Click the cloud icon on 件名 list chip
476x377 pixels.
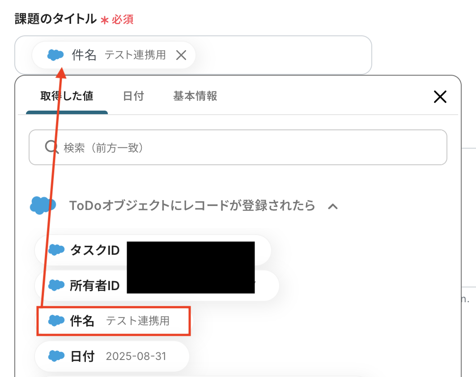click(x=56, y=321)
